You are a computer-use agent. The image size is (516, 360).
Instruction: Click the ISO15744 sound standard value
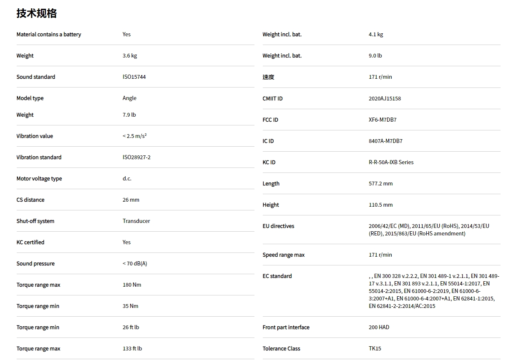(x=134, y=77)
